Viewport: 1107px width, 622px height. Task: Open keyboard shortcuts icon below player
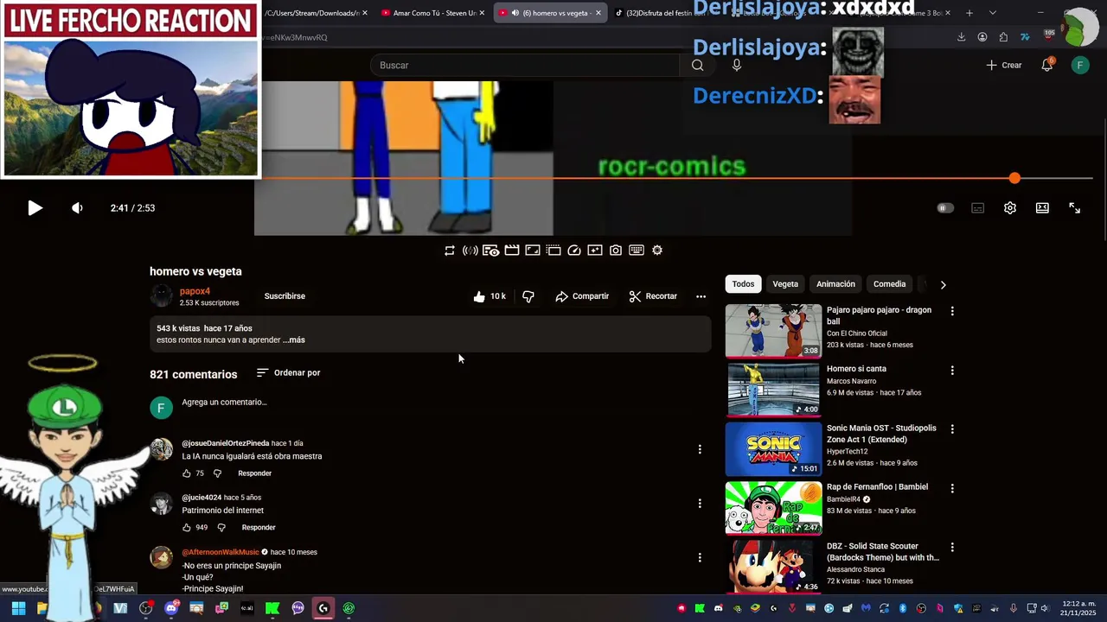tap(637, 251)
